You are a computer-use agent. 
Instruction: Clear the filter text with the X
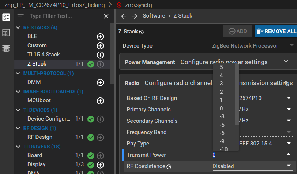[x=106, y=16]
